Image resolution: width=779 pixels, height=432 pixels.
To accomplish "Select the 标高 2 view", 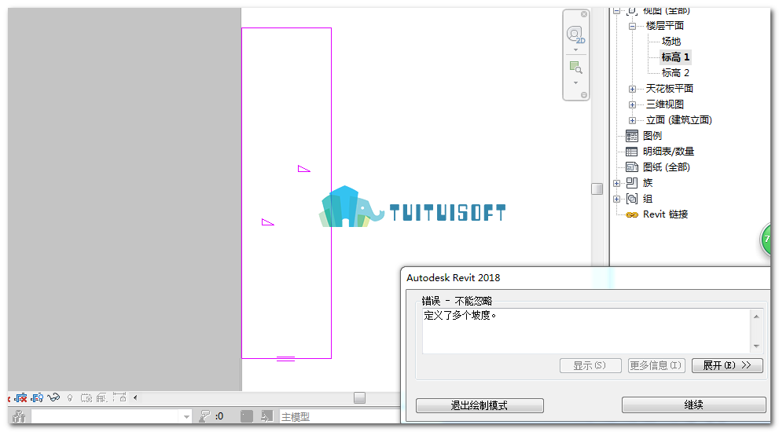I will click(x=675, y=73).
